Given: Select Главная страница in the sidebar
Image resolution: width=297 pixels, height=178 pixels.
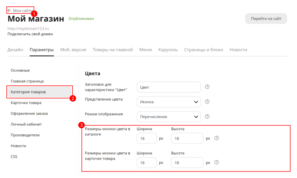Looking at the screenshot, I should (27, 81).
